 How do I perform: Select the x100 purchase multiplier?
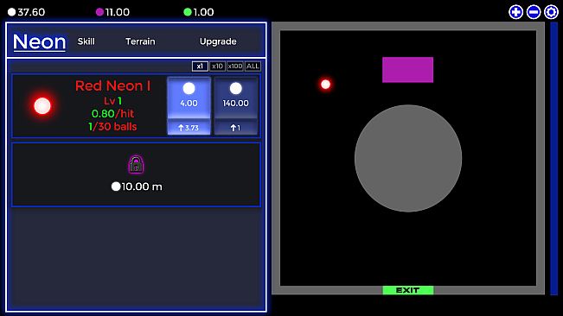(x=235, y=66)
